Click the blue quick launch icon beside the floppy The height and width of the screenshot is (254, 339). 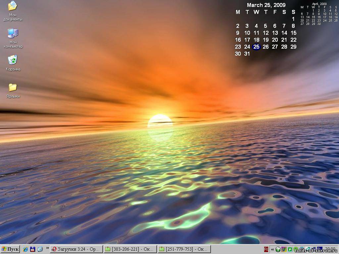(40, 249)
